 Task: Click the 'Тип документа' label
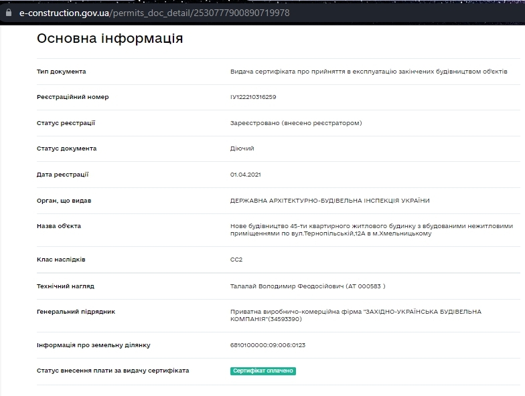point(62,72)
